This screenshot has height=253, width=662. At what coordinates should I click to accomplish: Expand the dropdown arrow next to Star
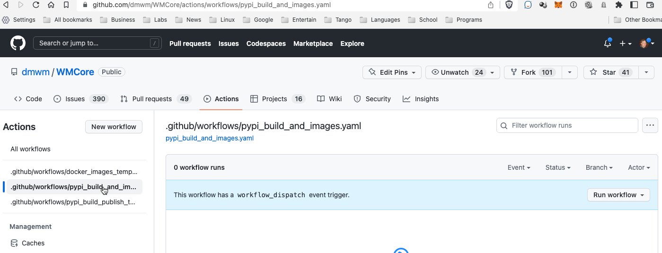pyautogui.click(x=646, y=72)
